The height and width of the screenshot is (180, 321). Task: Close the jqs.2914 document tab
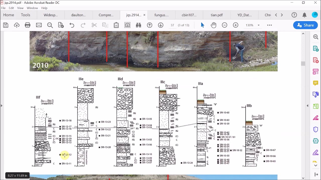[144, 15]
